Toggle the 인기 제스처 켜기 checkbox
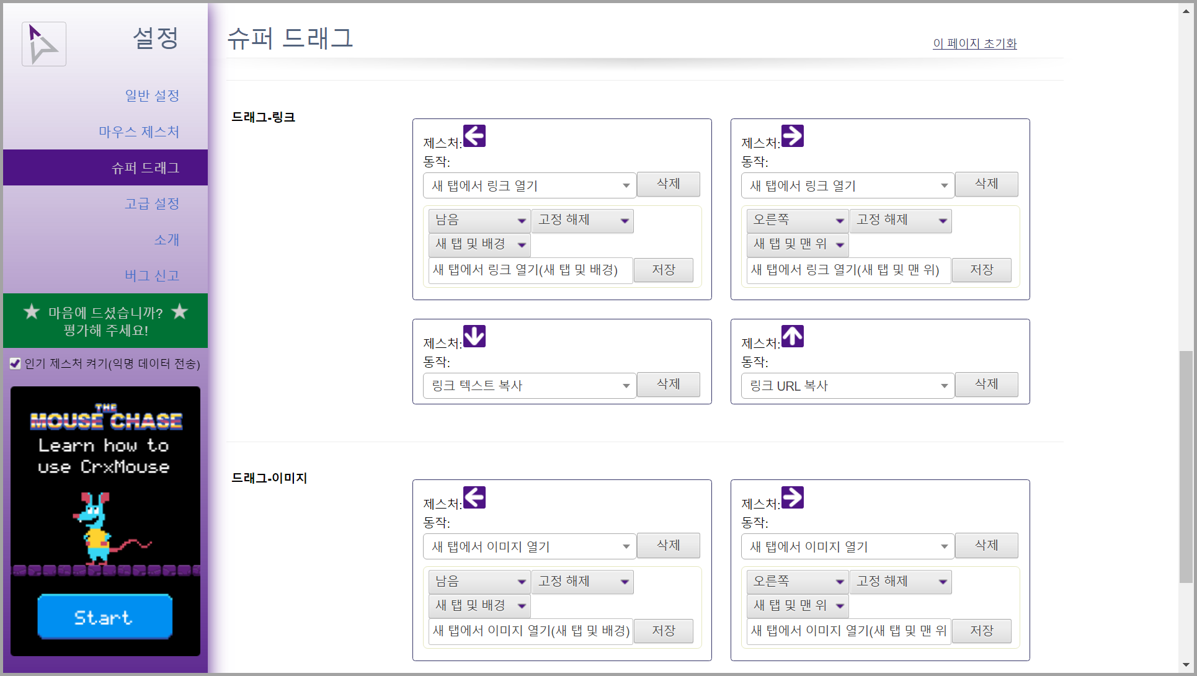The image size is (1197, 676). (16, 363)
